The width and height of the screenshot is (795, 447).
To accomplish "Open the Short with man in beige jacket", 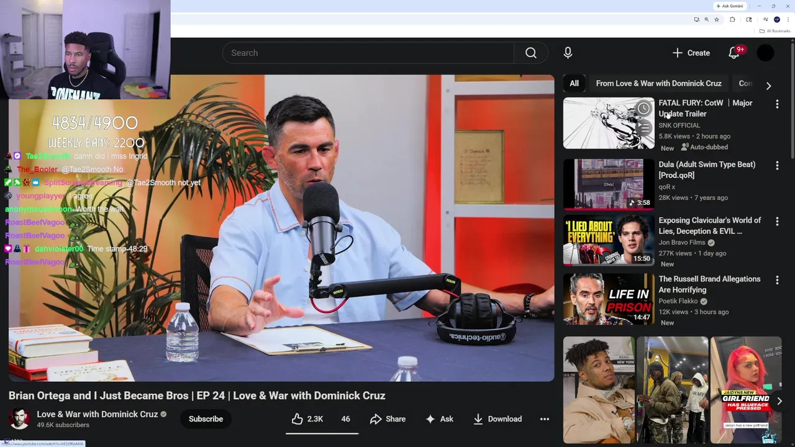I will point(599,390).
